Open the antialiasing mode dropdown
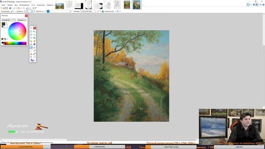The image size is (265, 149). (x=99, y=11)
